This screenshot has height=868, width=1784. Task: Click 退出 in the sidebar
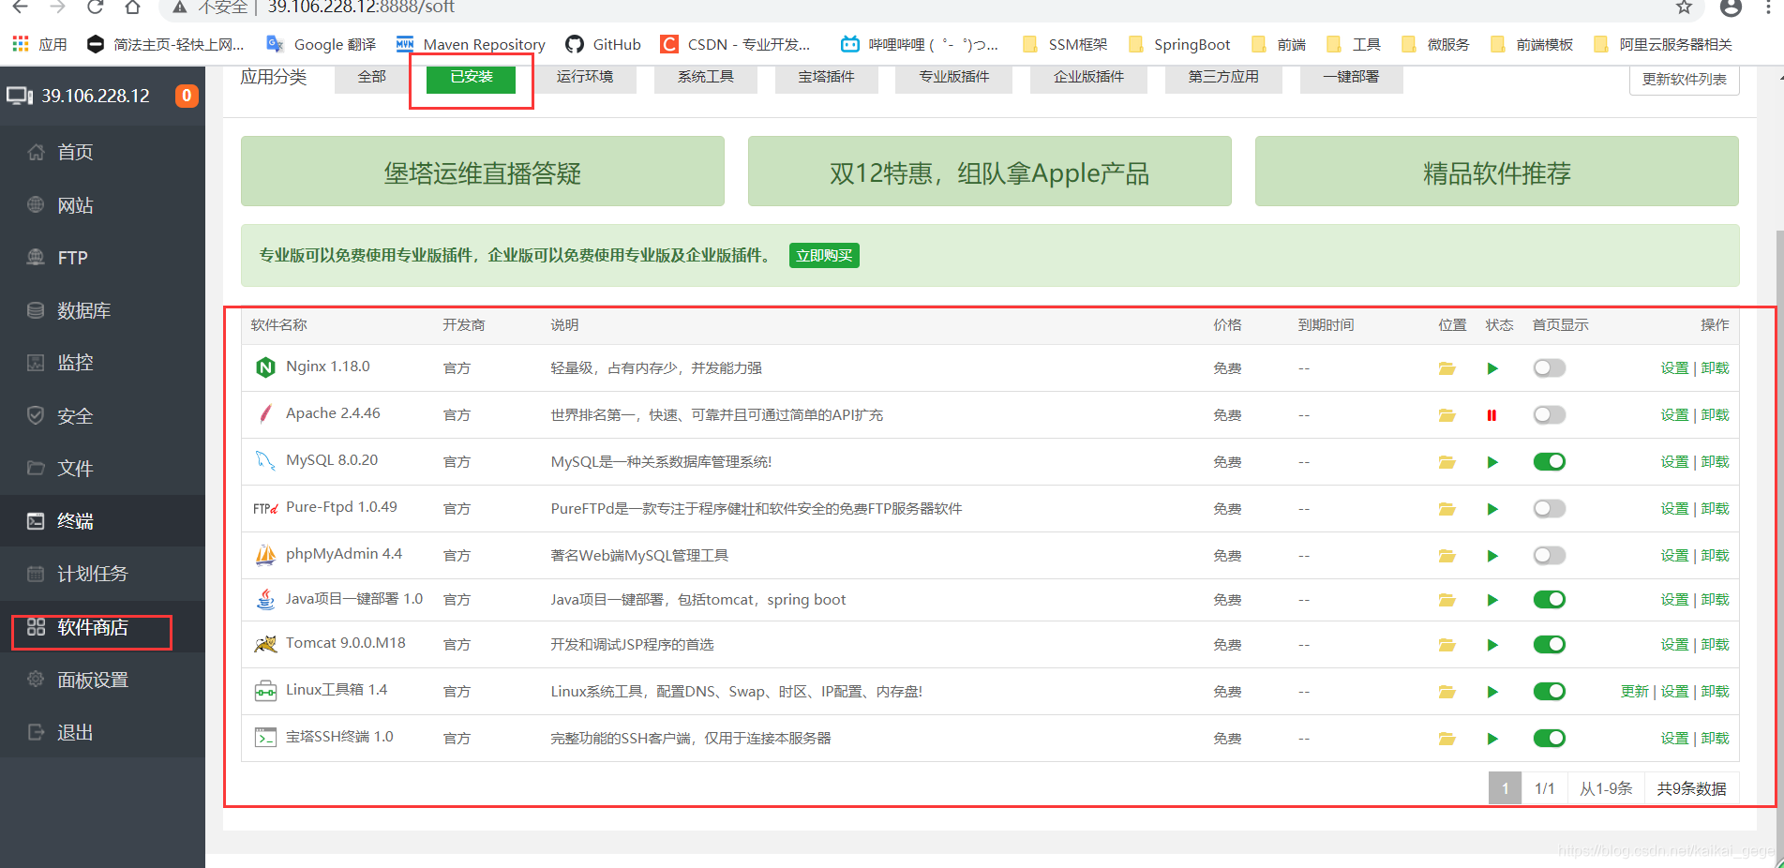click(x=102, y=732)
